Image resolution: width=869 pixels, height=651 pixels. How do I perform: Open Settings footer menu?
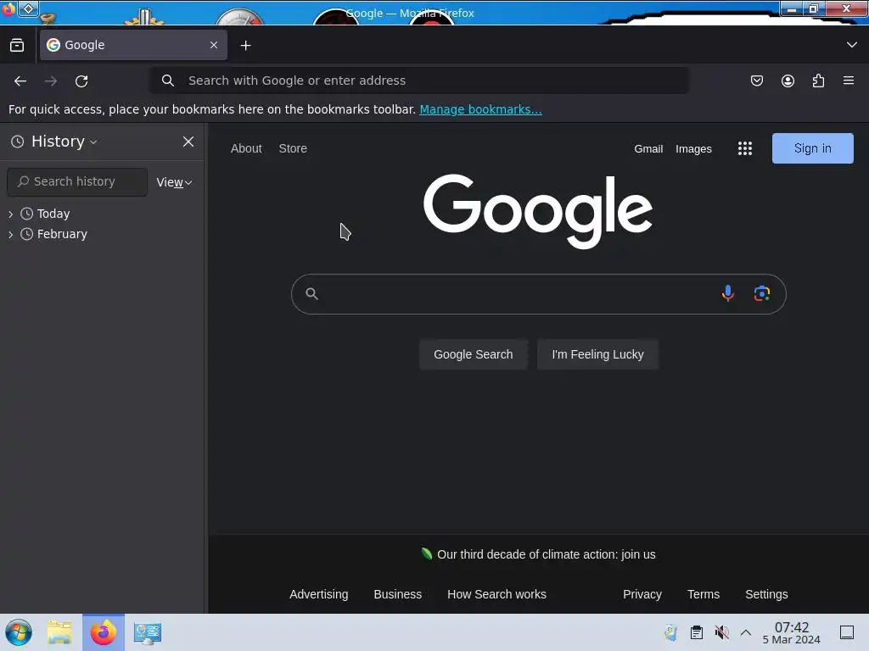[766, 594]
